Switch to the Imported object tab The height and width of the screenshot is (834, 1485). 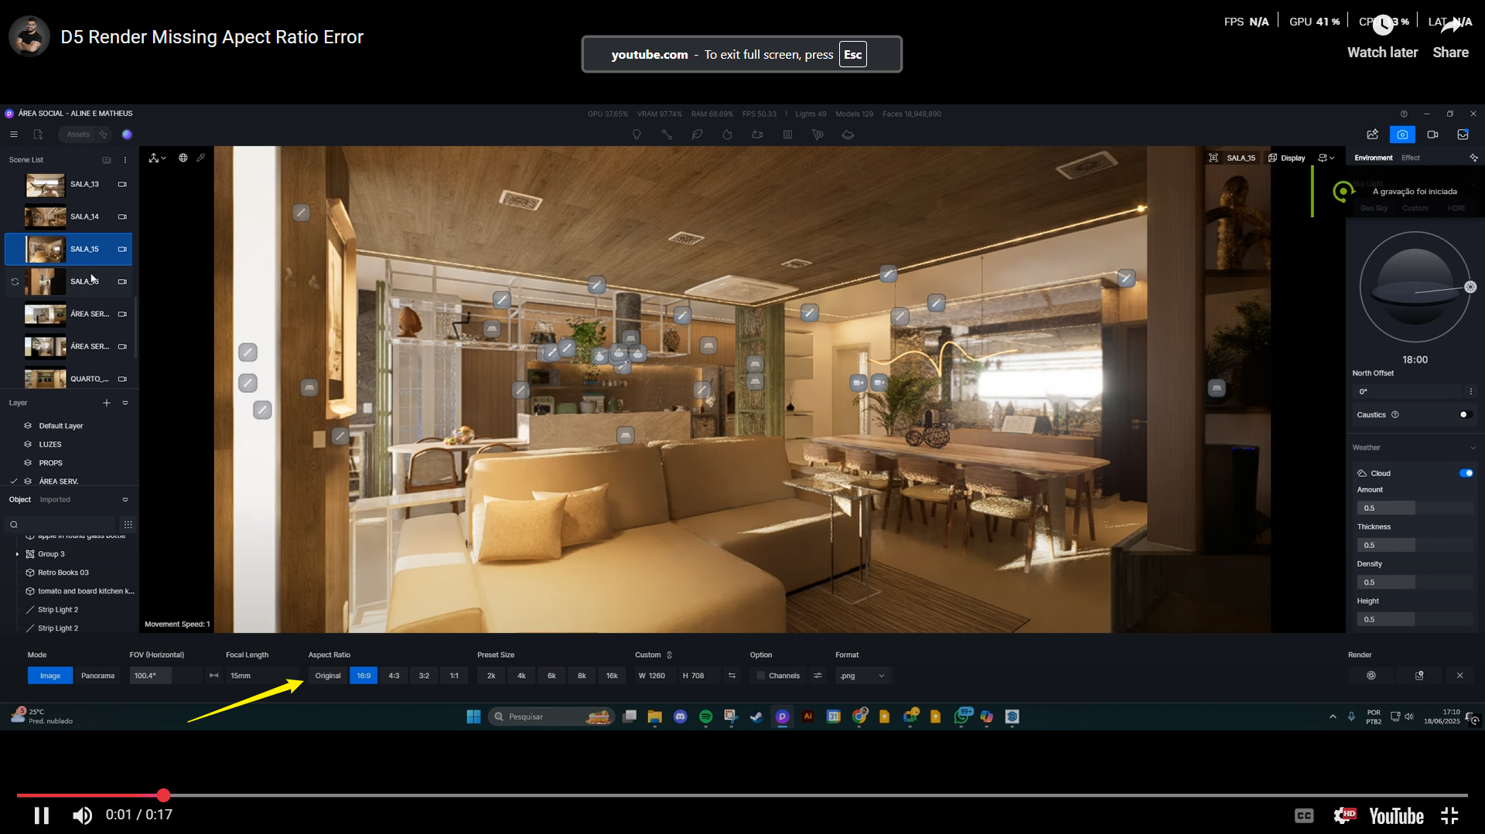click(55, 499)
